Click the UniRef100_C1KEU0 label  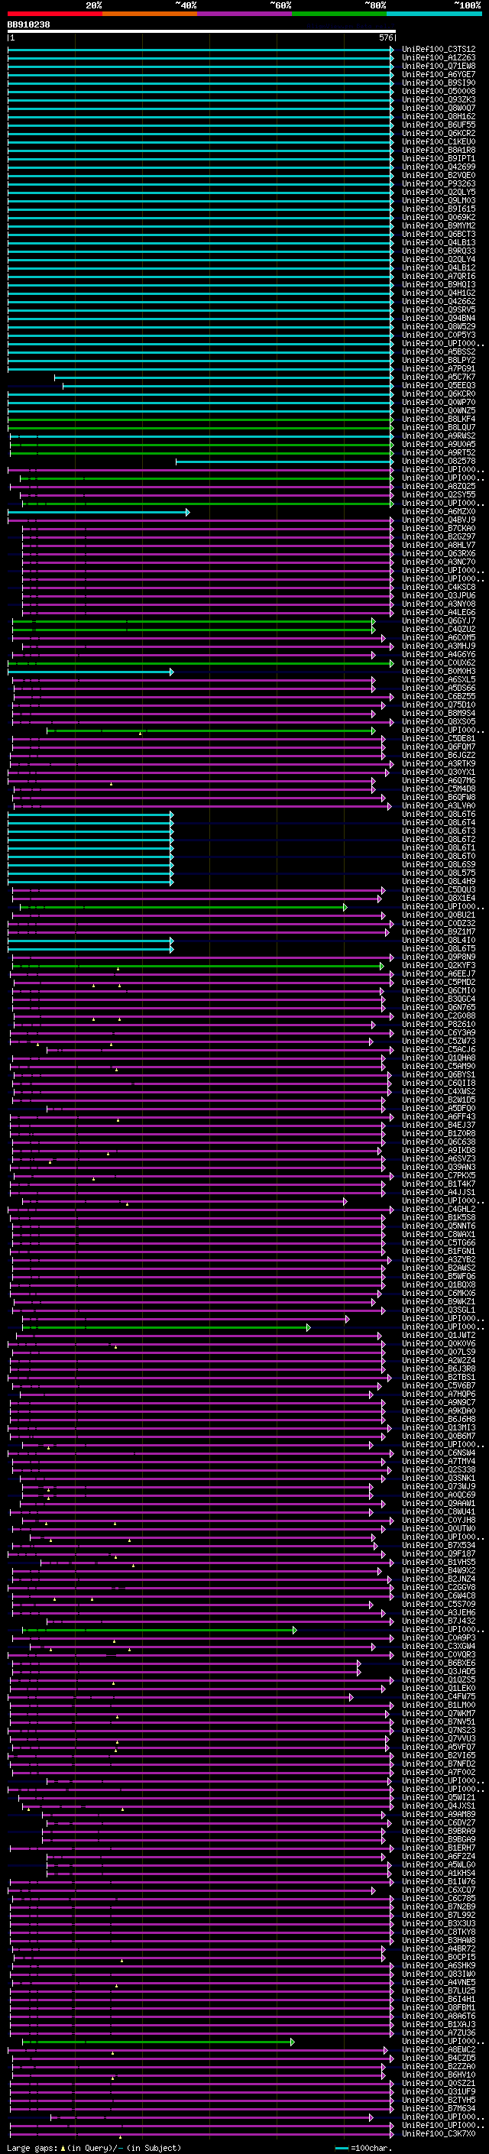[439, 142]
